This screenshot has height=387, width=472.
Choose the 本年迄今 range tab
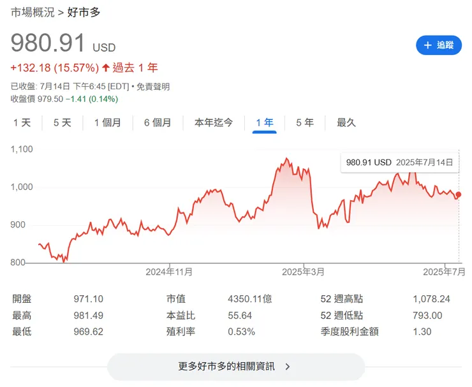[214, 122]
